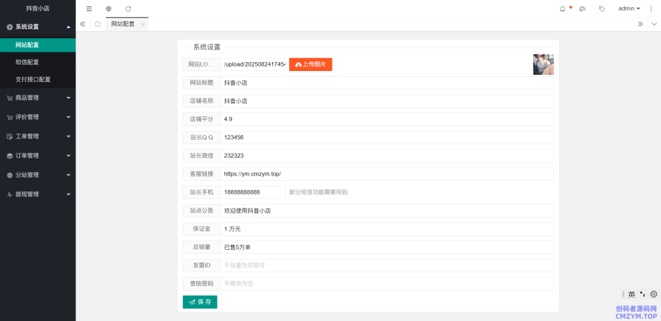
Task: Expand the 评价管理 menu
Action: pyautogui.click(x=38, y=118)
